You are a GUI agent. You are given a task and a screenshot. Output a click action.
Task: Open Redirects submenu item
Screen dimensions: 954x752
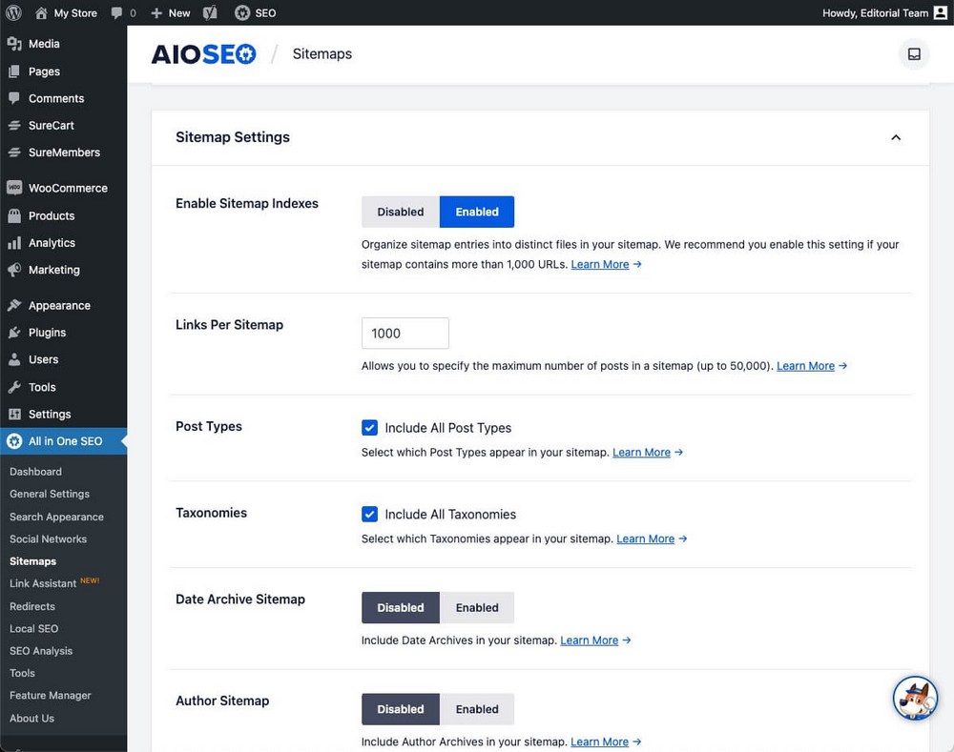32,606
